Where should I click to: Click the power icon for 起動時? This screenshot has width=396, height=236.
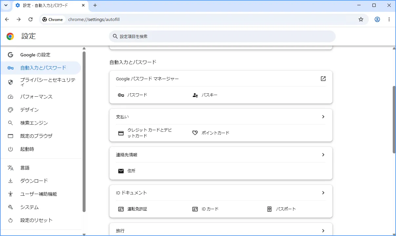coord(10,149)
